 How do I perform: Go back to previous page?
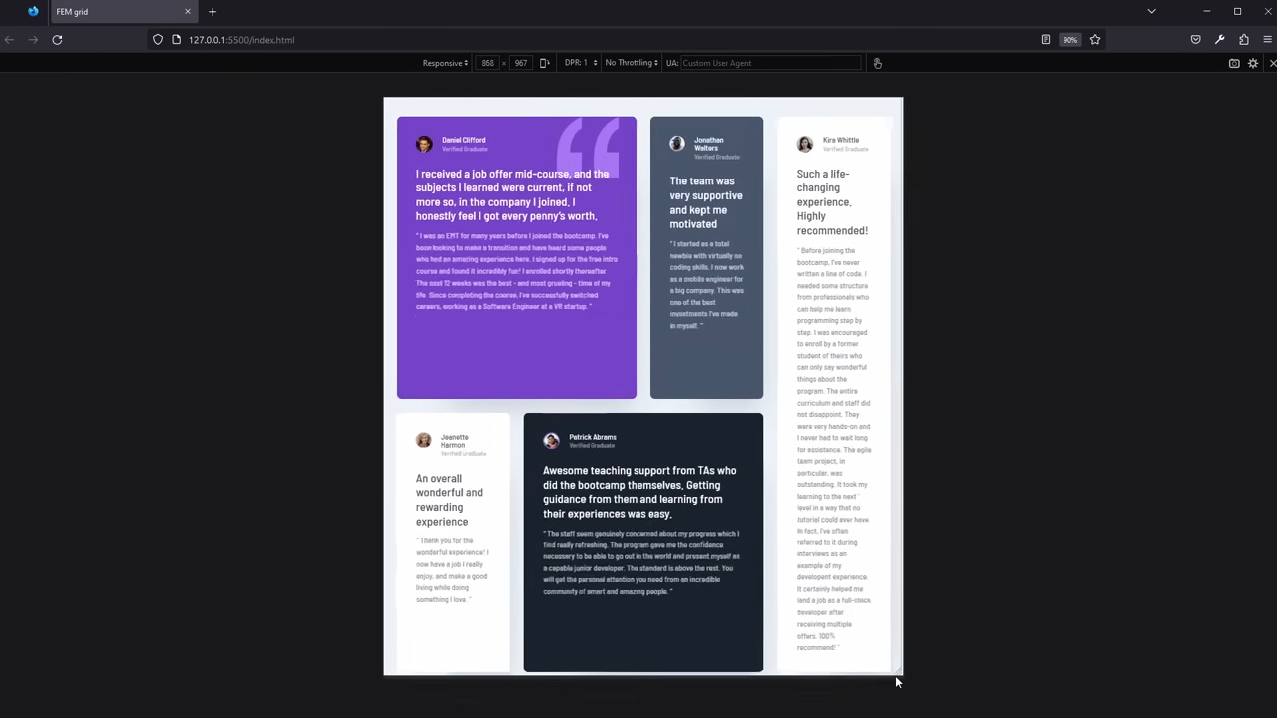coord(9,40)
